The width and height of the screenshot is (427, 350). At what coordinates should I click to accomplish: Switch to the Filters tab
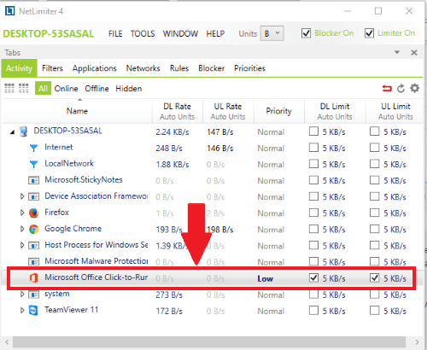pos(52,68)
